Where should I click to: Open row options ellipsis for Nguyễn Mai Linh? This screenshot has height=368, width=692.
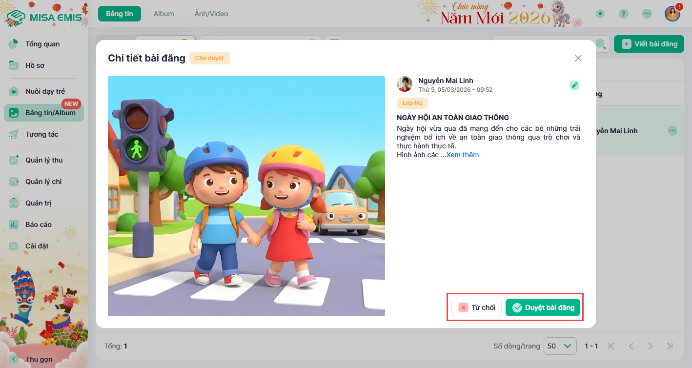coord(672,131)
